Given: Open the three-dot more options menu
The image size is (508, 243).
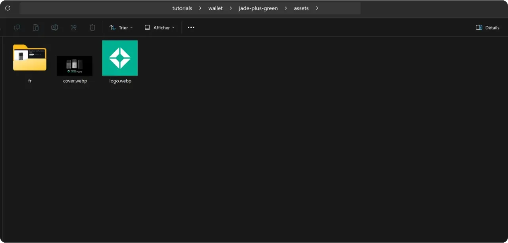Looking at the screenshot, I should coord(191,28).
